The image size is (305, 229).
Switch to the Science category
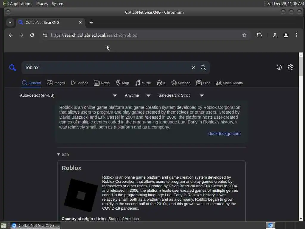point(180,83)
